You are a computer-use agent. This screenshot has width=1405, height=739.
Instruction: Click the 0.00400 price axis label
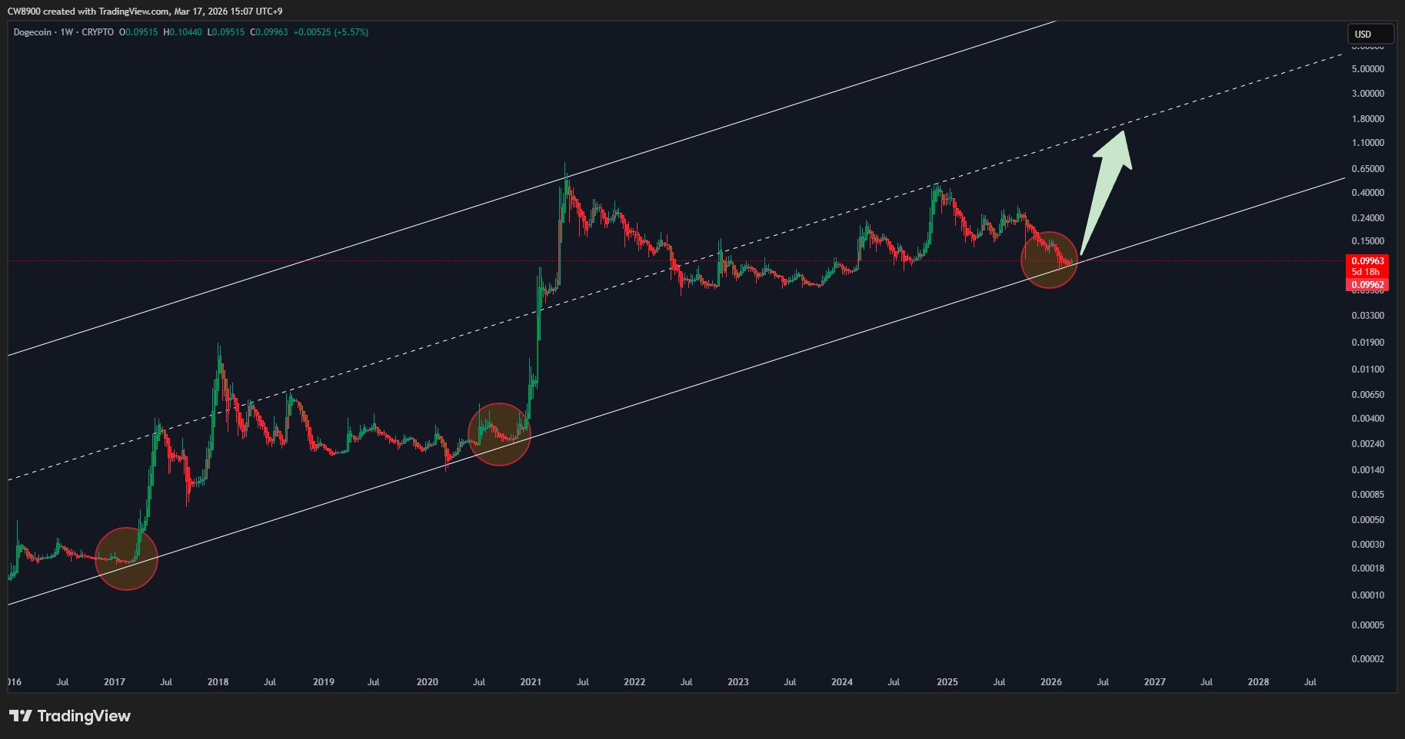pyautogui.click(x=1368, y=419)
